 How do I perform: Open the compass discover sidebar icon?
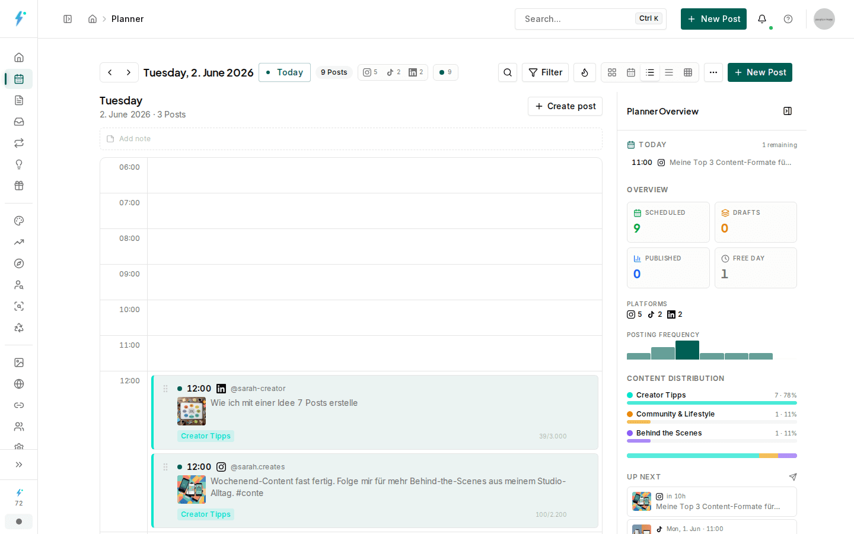pos(19,263)
